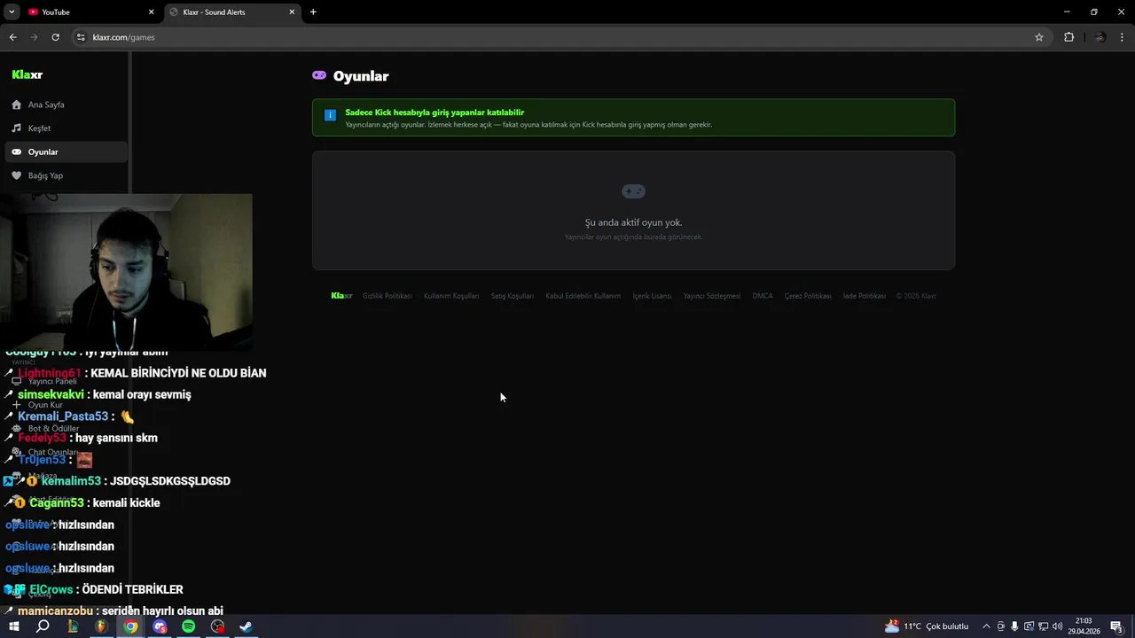Open Discord taskbar icon
The image size is (1135, 638).
tap(160, 626)
